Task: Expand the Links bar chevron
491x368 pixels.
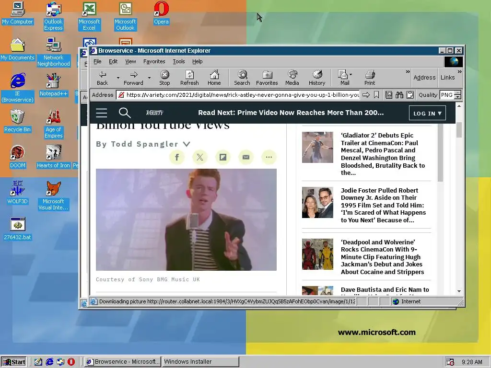Action: click(459, 72)
